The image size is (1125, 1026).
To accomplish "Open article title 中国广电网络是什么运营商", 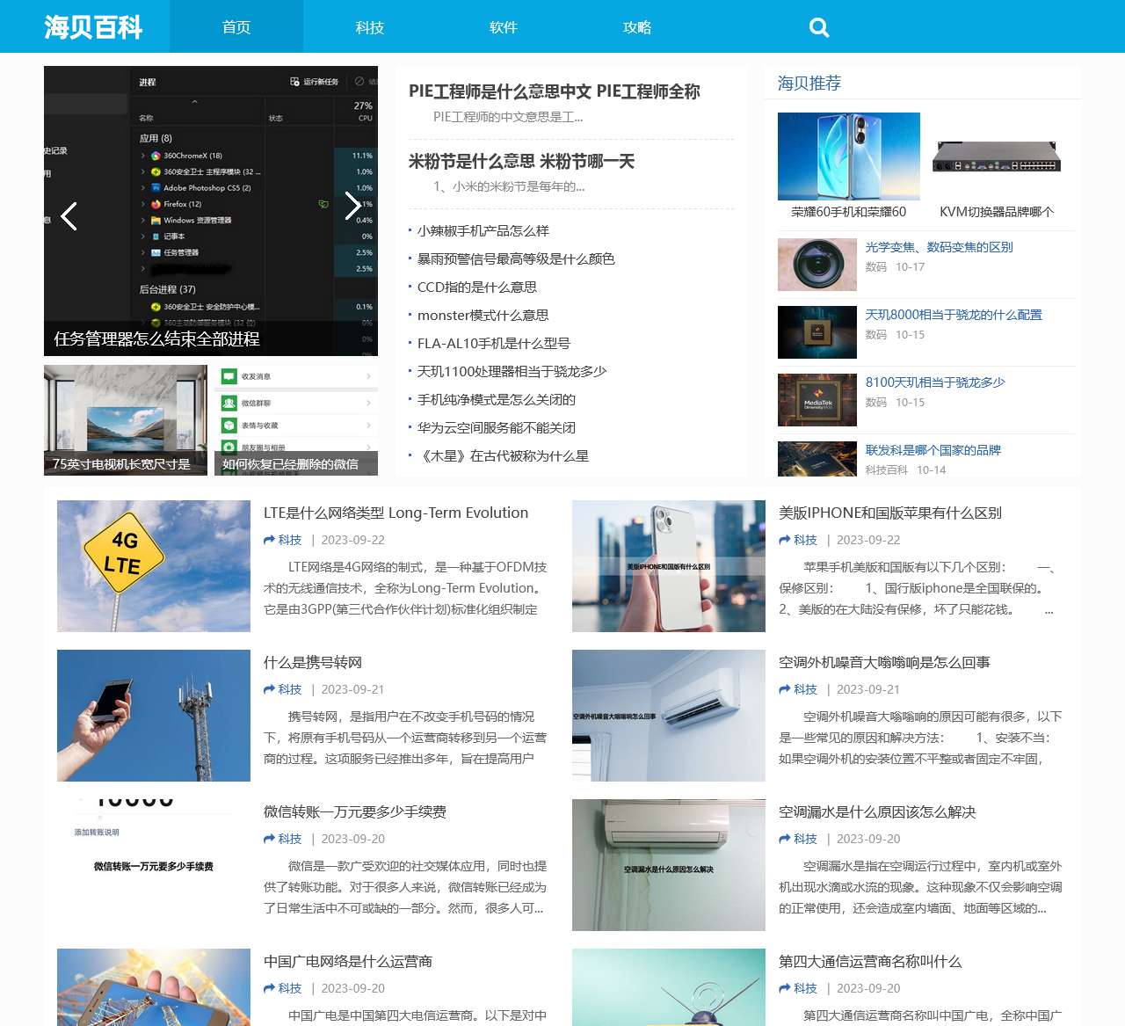I will coord(348,961).
